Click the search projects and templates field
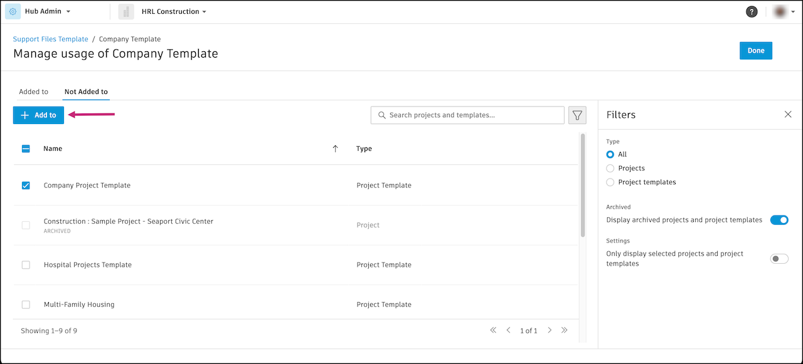Viewport: 803px width, 364px height. tap(467, 115)
